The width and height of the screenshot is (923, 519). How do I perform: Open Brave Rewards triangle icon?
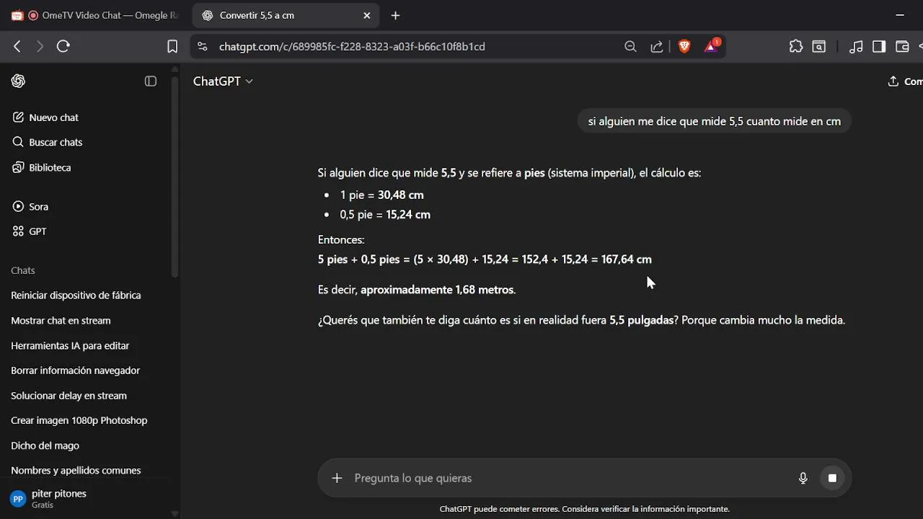(x=711, y=46)
